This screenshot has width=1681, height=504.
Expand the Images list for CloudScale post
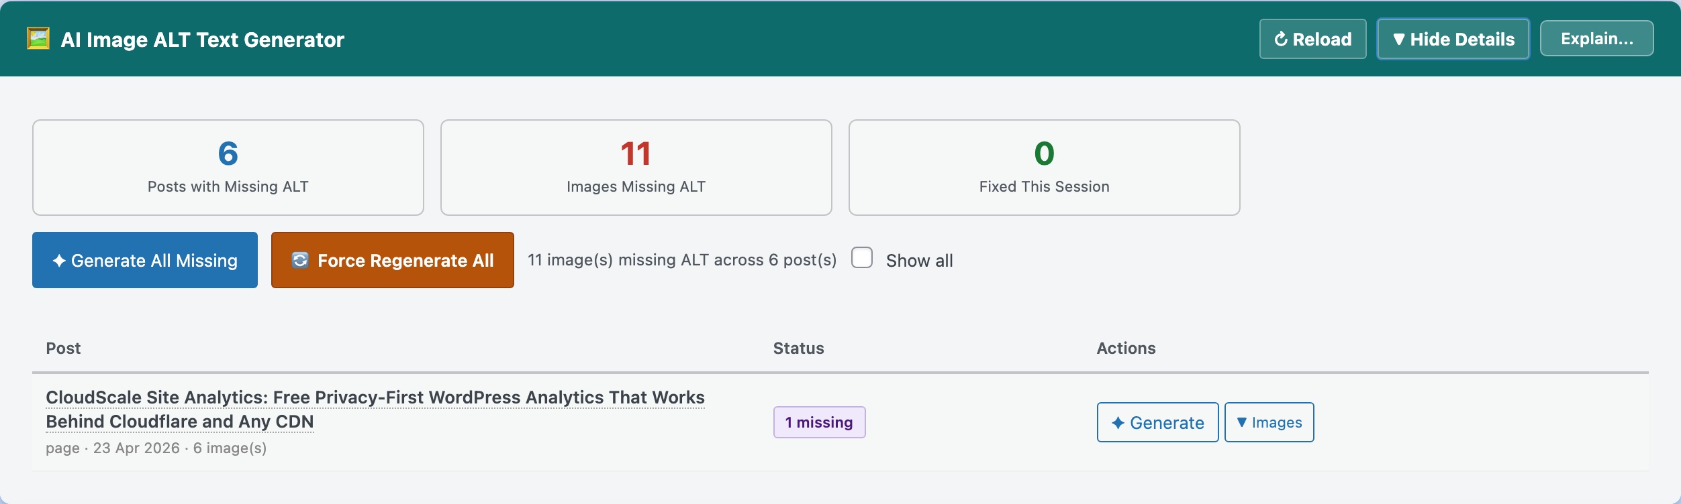pyautogui.click(x=1269, y=422)
